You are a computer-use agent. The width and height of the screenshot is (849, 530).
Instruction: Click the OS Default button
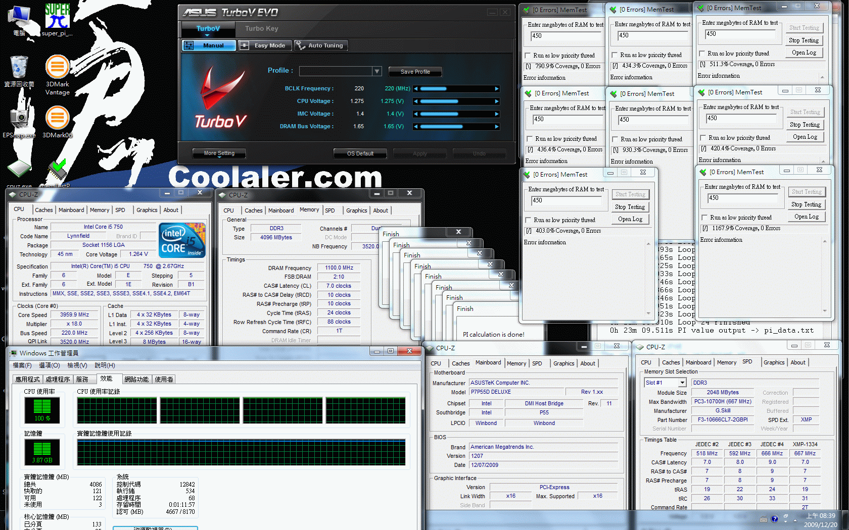coord(360,153)
